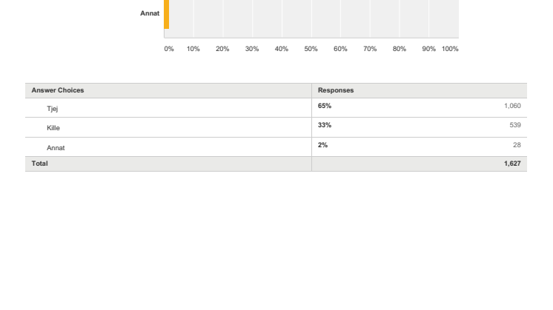553x310 pixels.
Task: Click the 539 response count
Action: tap(515, 125)
